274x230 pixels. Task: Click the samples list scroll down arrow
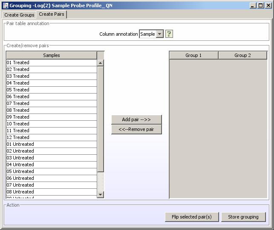(x=100, y=194)
